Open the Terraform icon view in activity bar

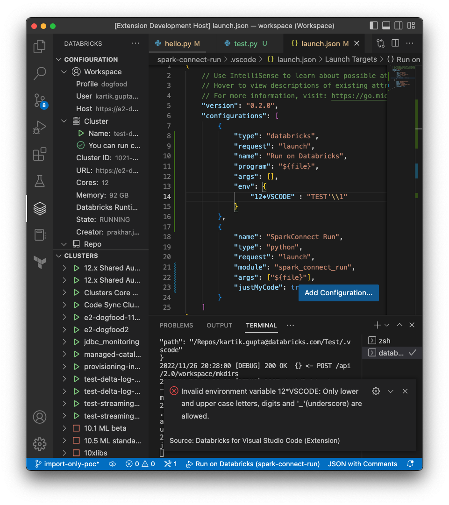40,262
